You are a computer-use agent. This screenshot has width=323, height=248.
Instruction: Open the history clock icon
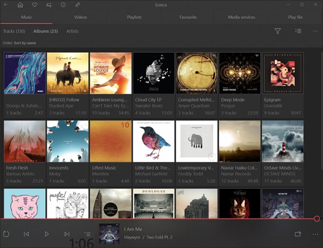[x=64, y=5]
